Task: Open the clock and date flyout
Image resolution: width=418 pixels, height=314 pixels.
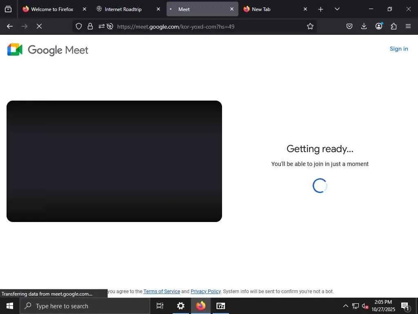Action: click(x=383, y=306)
